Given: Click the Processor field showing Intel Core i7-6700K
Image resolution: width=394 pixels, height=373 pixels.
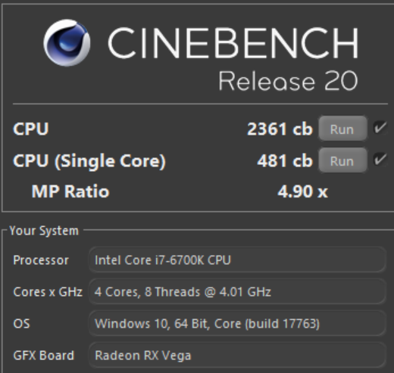Looking at the screenshot, I should pos(237,260).
